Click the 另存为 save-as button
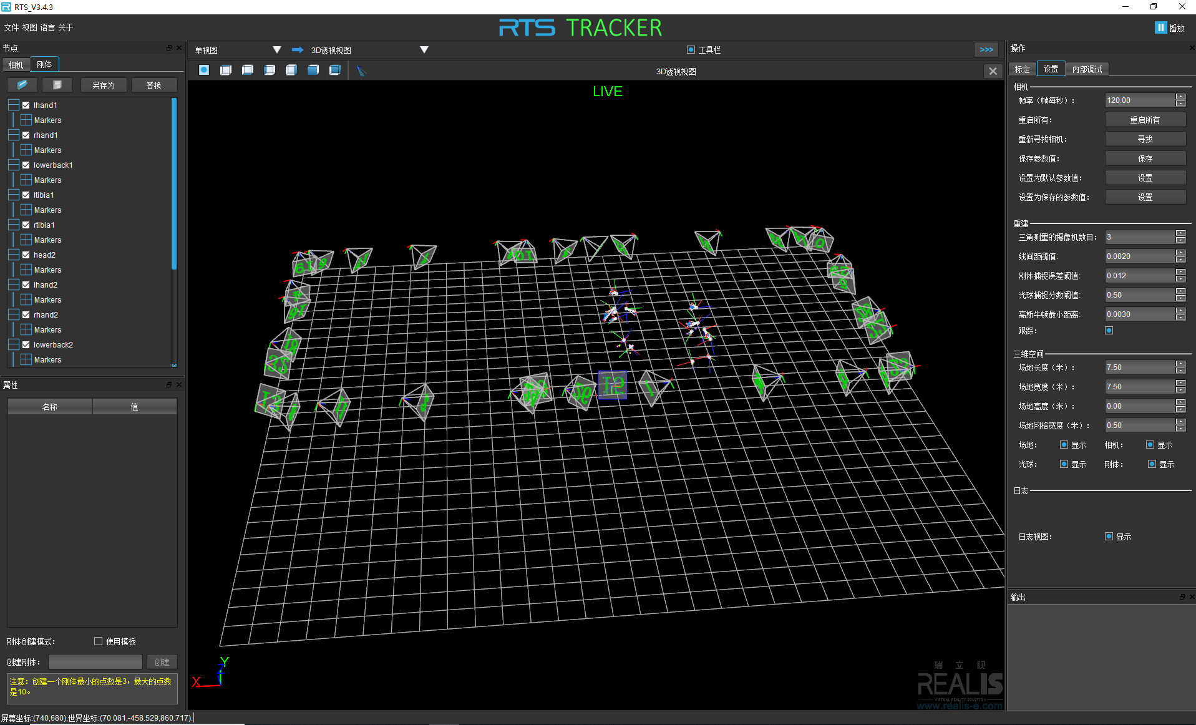 point(104,85)
